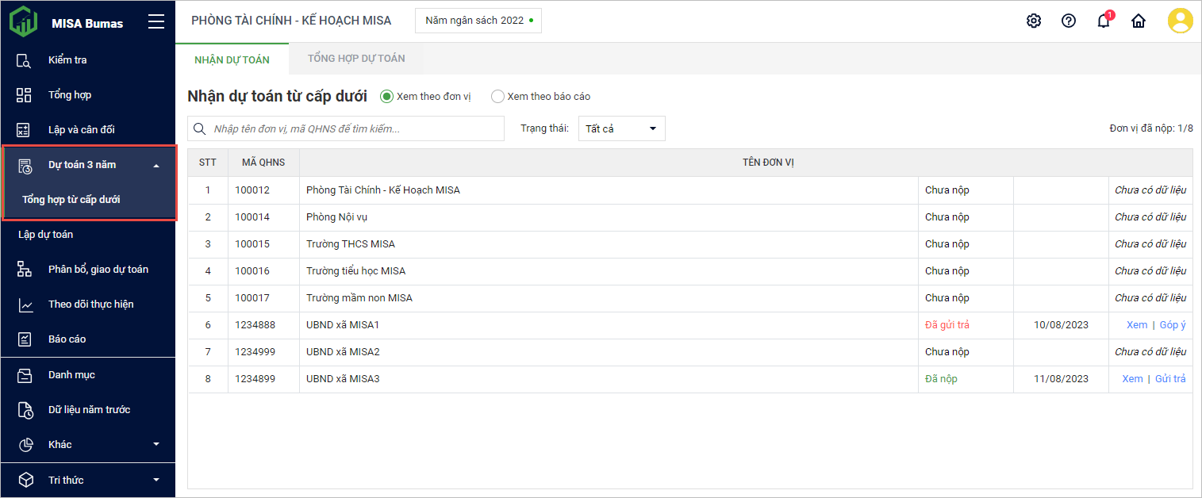Image resolution: width=1202 pixels, height=498 pixels.
Task: Open the settings gear icon
Action: pyautogui.click(x=1033, y=21)
